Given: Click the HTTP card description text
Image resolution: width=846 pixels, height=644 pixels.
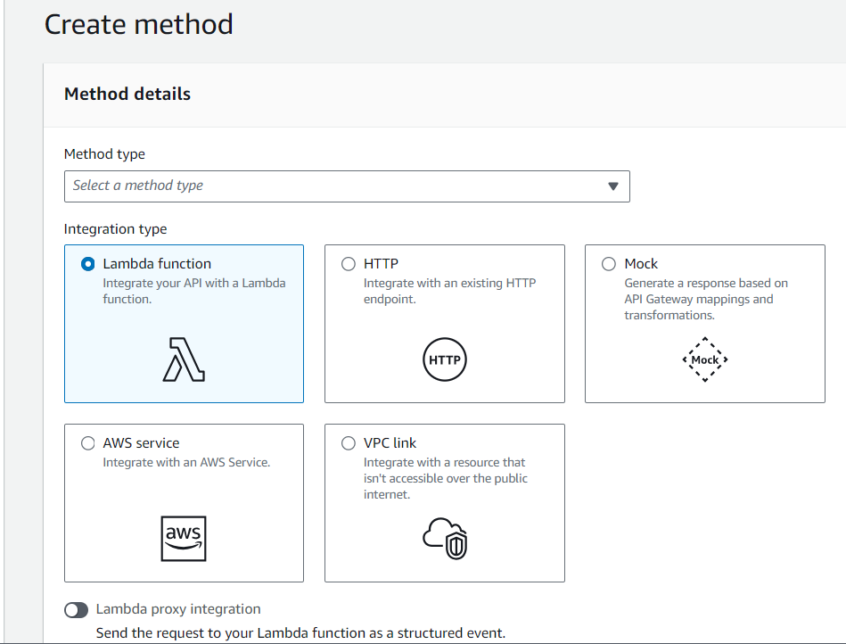Looking at the screenshot, I should [449, 291].
